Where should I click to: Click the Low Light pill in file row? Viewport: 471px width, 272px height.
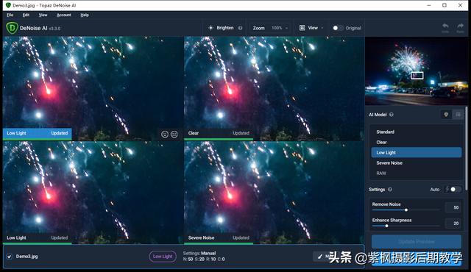163,257
